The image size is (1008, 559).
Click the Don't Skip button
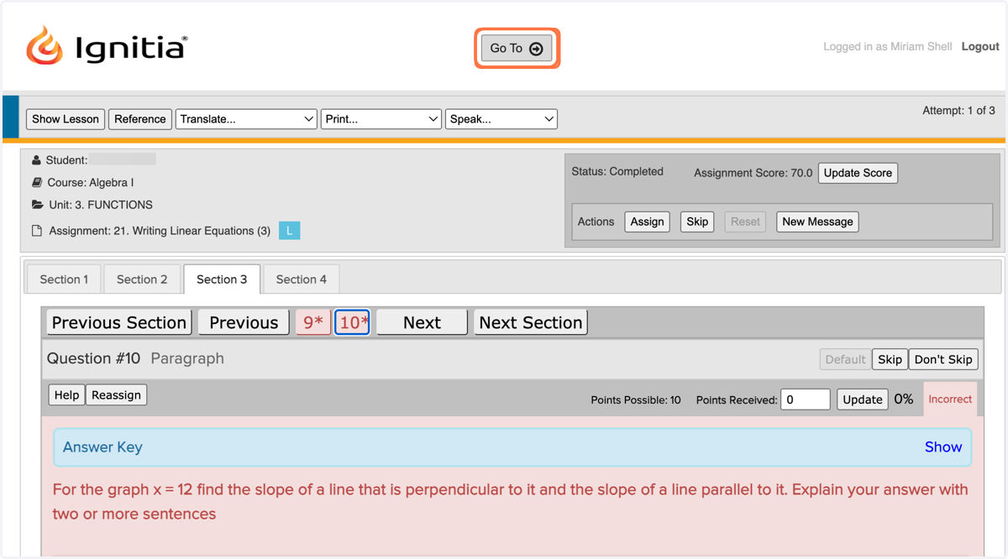pyautogui.click(x=943, y=359)
